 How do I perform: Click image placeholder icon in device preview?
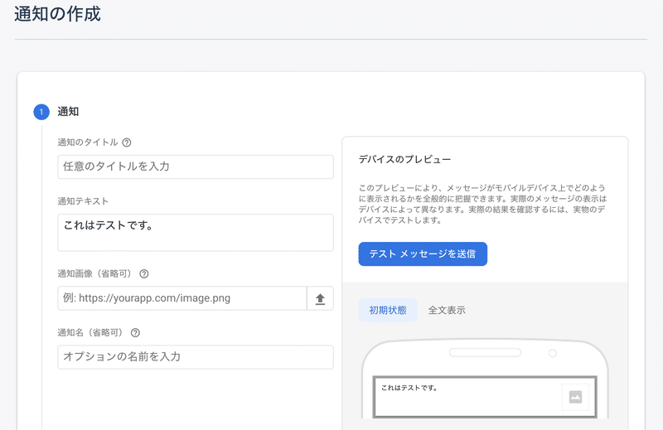(x=575, y=397)
